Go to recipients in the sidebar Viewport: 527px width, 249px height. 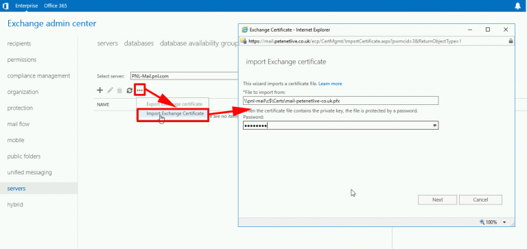[x=19, y=43]
